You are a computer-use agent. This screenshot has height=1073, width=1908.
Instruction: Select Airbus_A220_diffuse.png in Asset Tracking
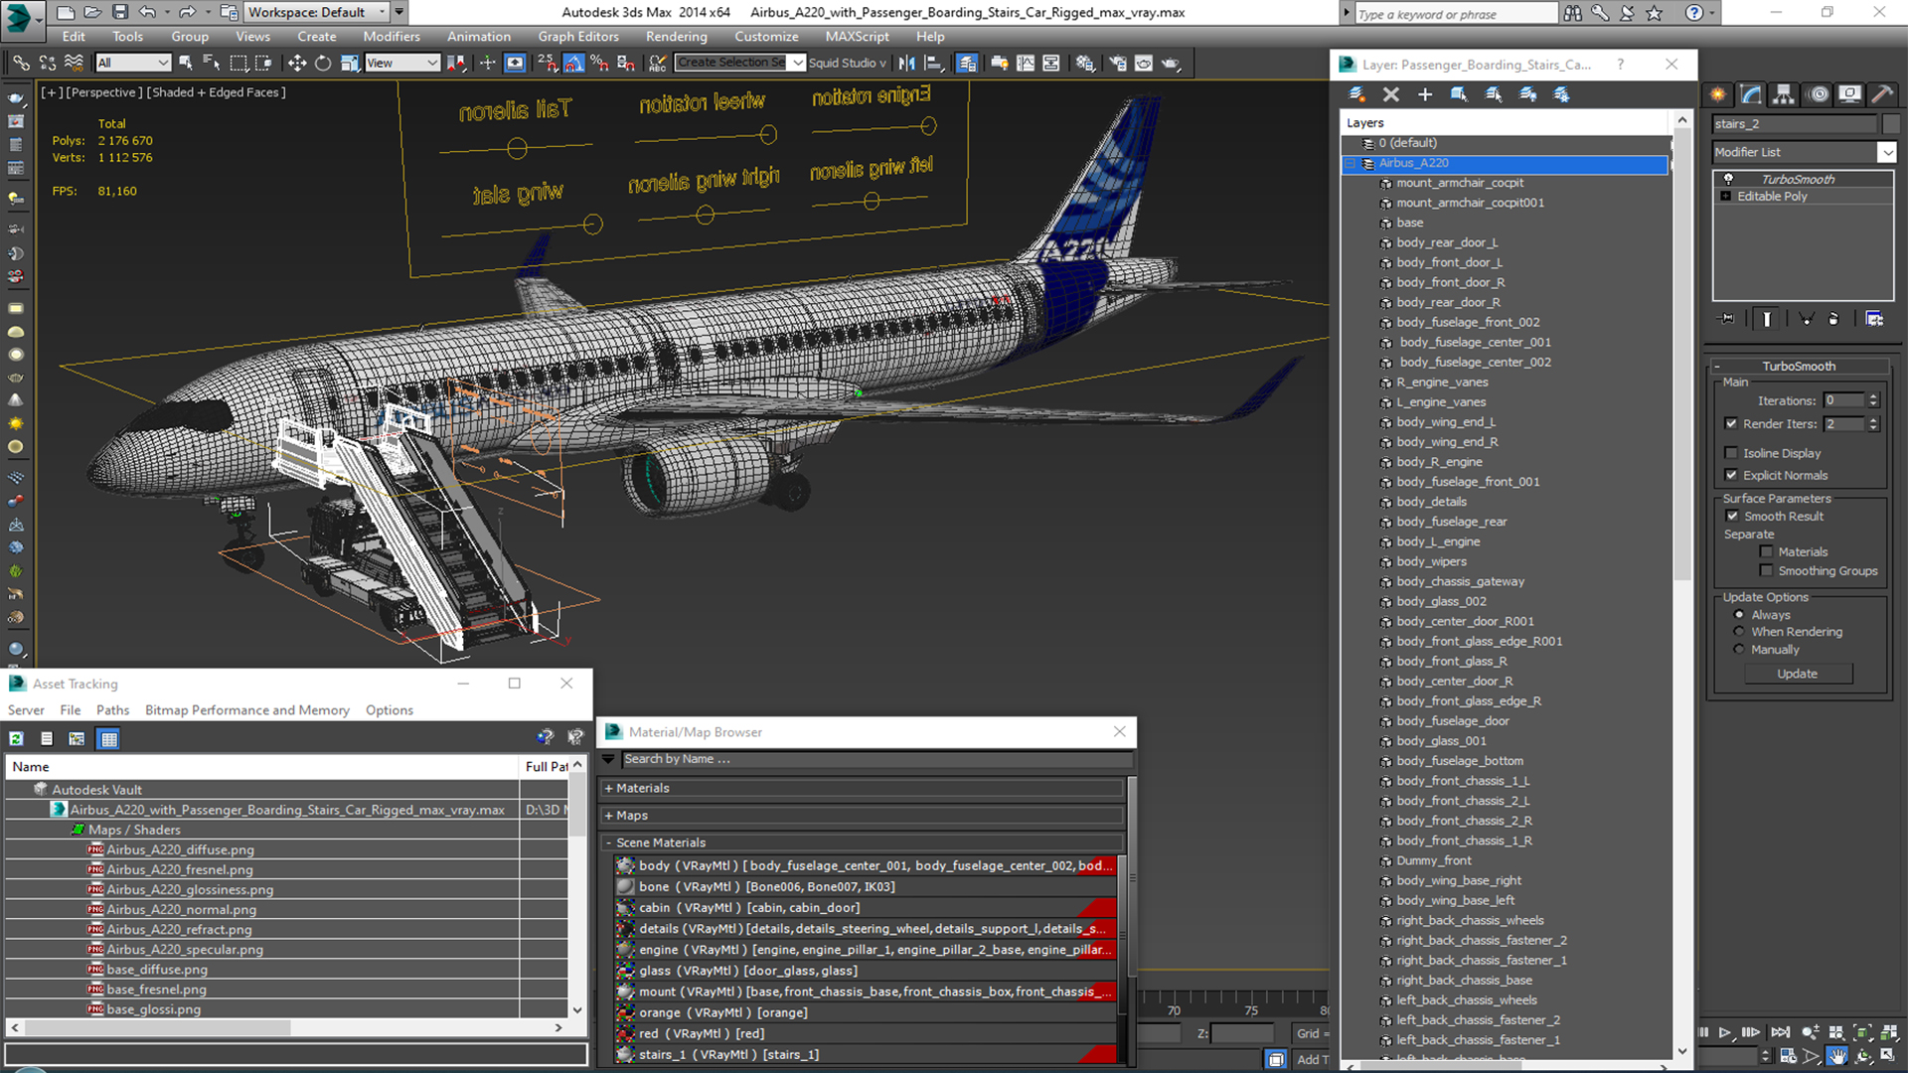[182, 849]
